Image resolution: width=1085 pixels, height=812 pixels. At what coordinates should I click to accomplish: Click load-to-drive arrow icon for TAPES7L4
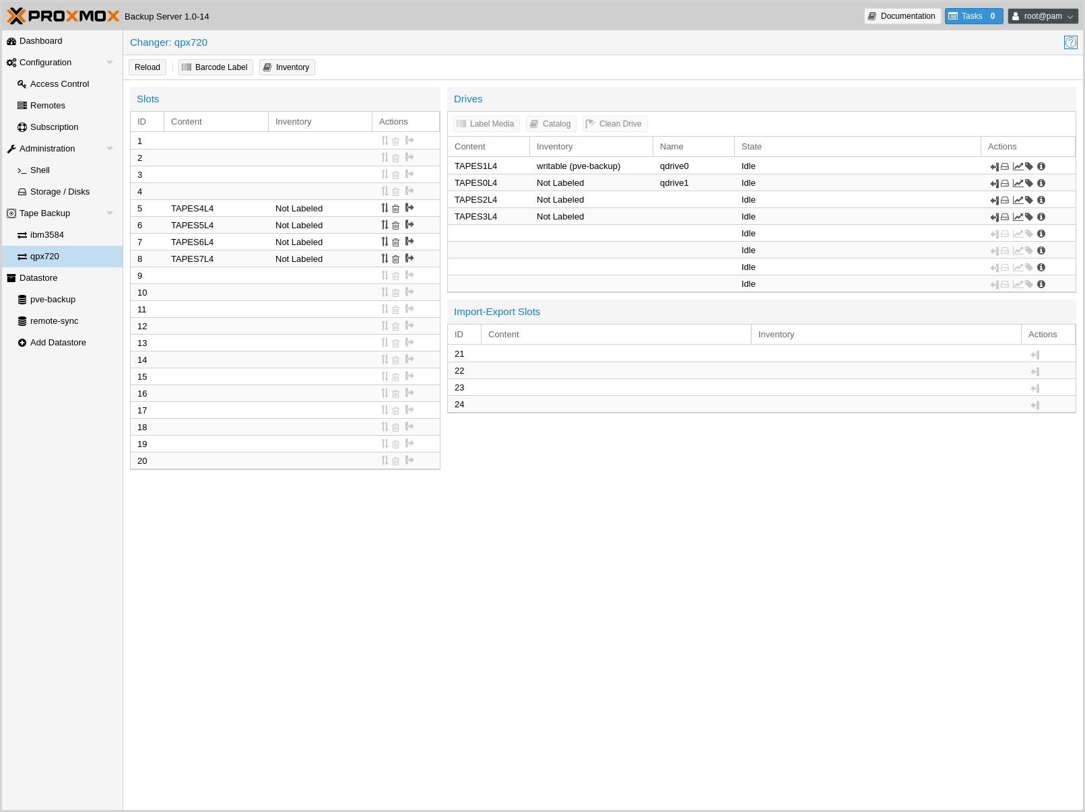coord(409,259)
